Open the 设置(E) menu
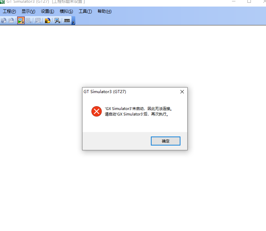Screen dimensions: 266x231 pos(47,11)
